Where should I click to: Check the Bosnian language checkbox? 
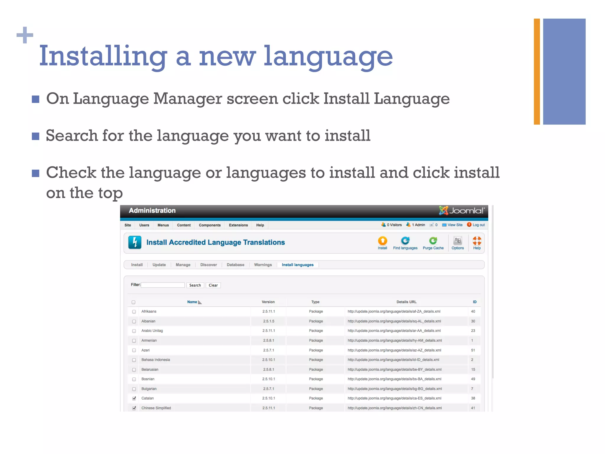[x=134, y=379]
